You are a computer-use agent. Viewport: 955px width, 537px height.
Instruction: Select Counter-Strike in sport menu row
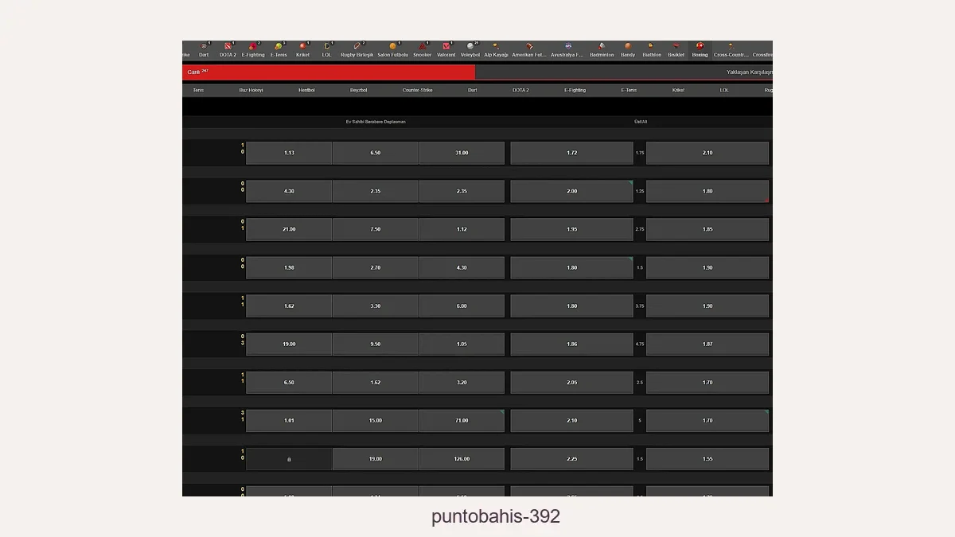pyautogui.click(x=417, y=91)
